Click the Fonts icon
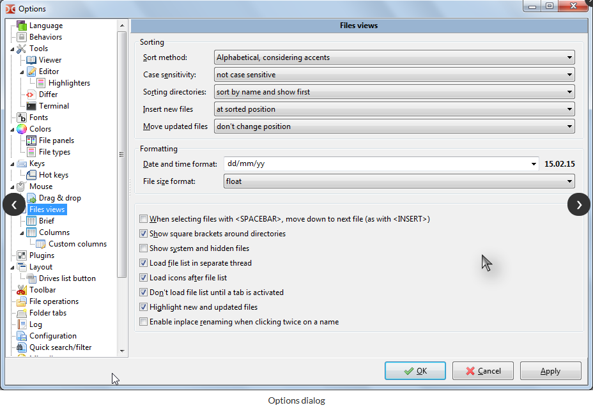The width and height of the screenshot is (593, 410). point(22,118)
